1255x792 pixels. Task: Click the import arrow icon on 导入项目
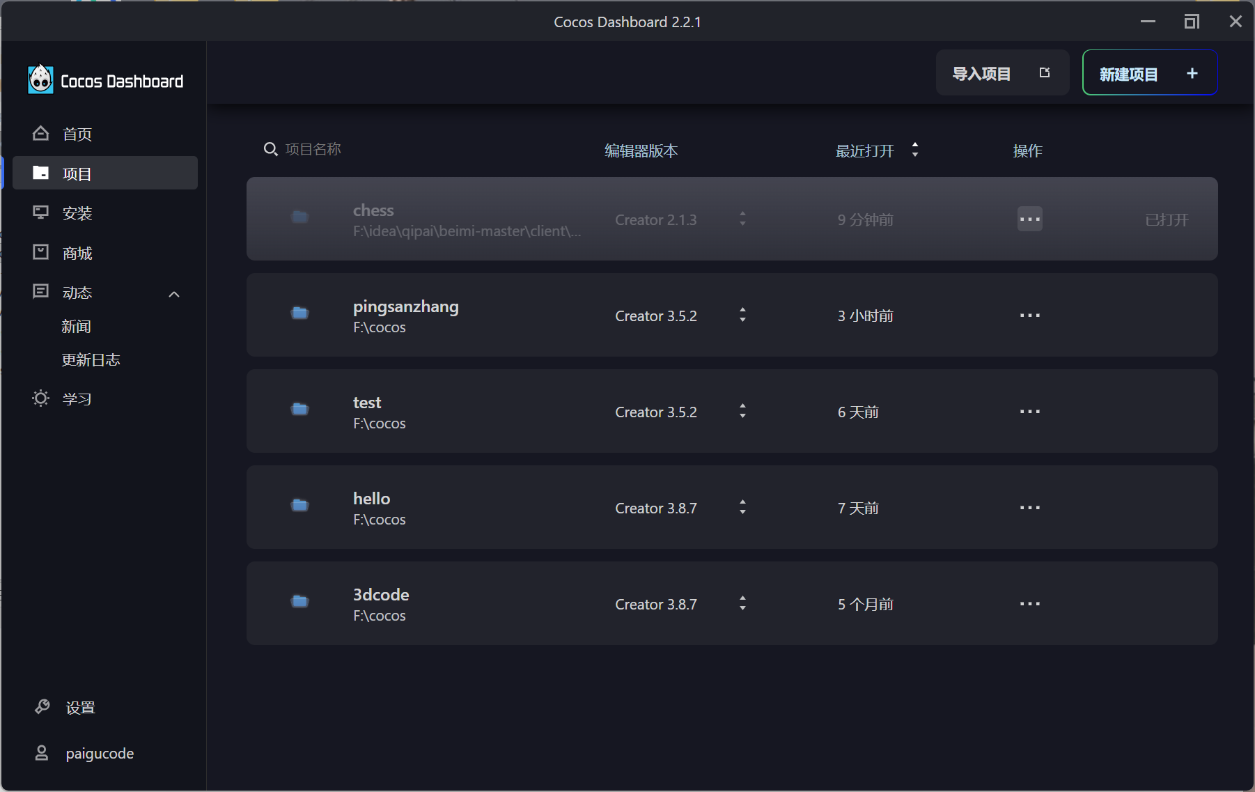coord(1045,72)
